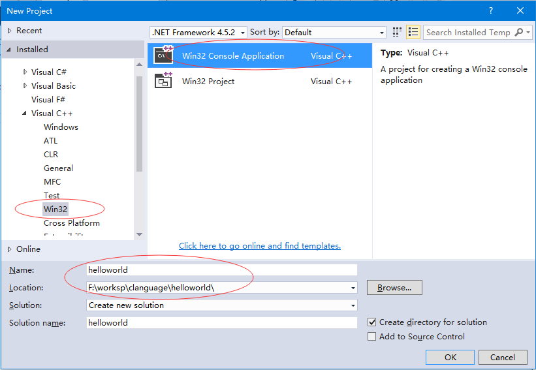Click the project Name text field
The width and height of the screenshot is (536, 370).
pyautogui.click(x=222, y=270)
